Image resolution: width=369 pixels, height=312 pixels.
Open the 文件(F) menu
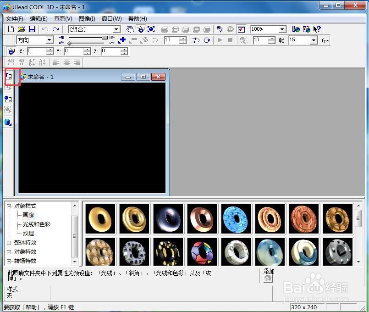pos(15,19)
